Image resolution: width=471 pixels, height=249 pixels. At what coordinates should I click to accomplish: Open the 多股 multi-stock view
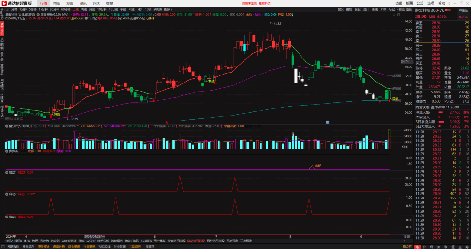[x=357, y=9]
